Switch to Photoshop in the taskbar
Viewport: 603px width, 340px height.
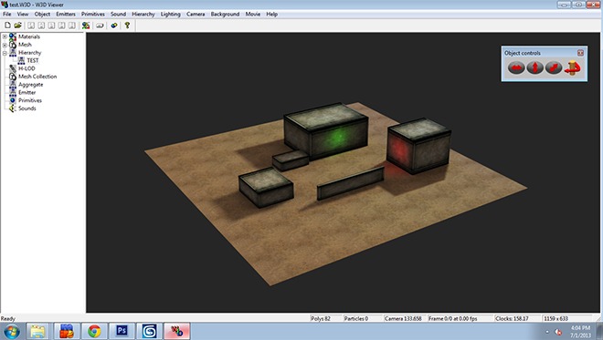click(x=122, y=331)
